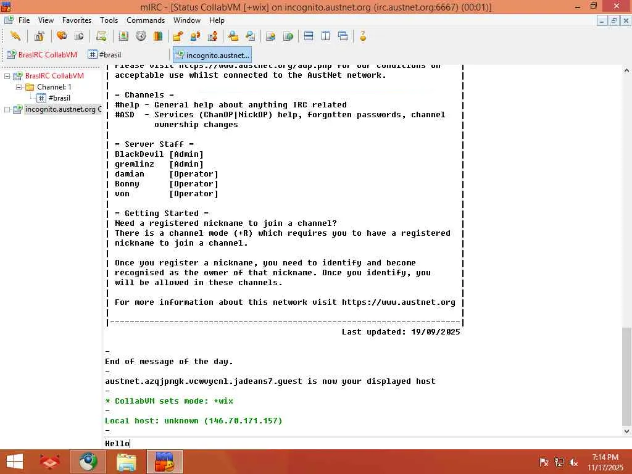The width and height of the screenshot is (632, 474).
Task: Click the status window scrollbar down arrow
Action: [626, 431]
